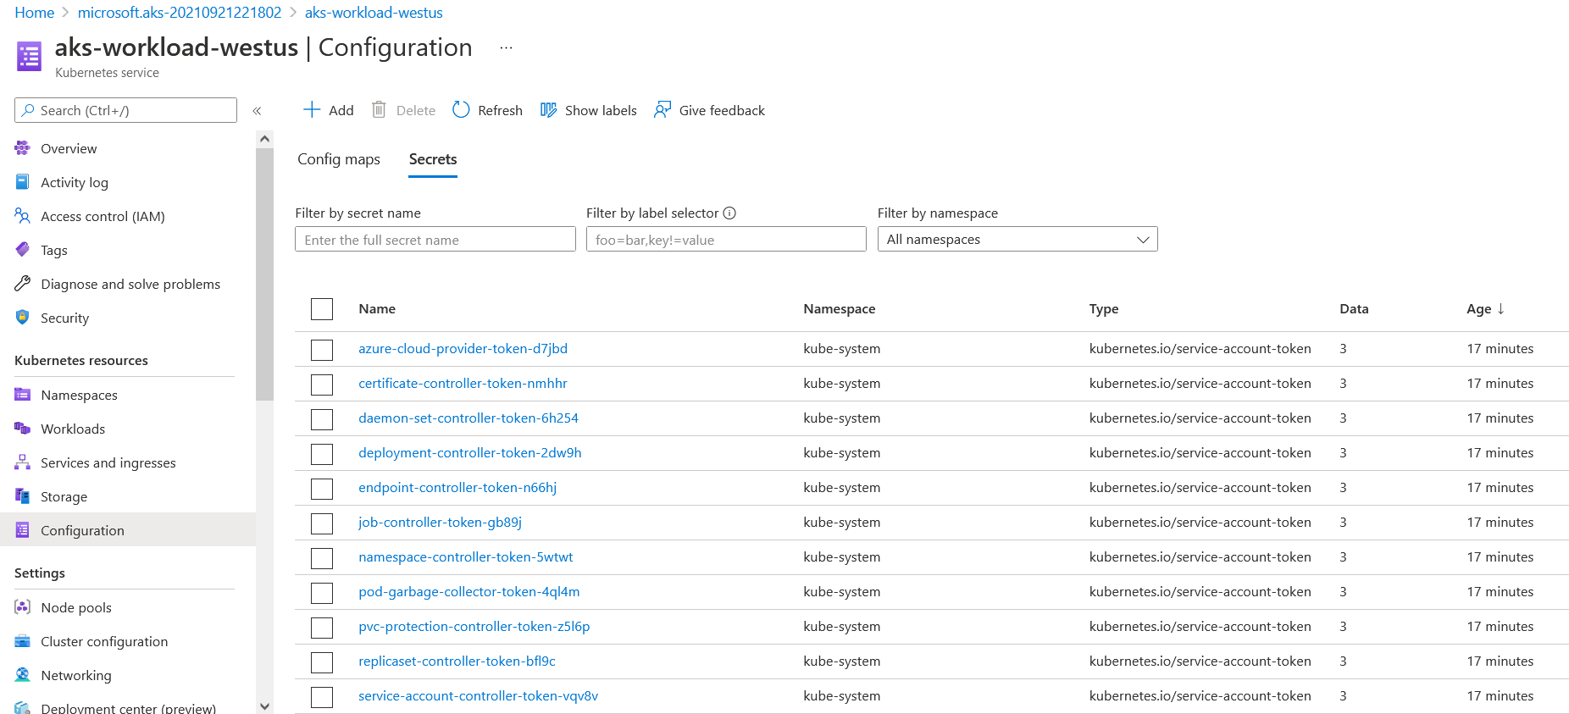
Task: Open pvc-protection-controller-token-z5l6p secret
Action: [474, 627]
